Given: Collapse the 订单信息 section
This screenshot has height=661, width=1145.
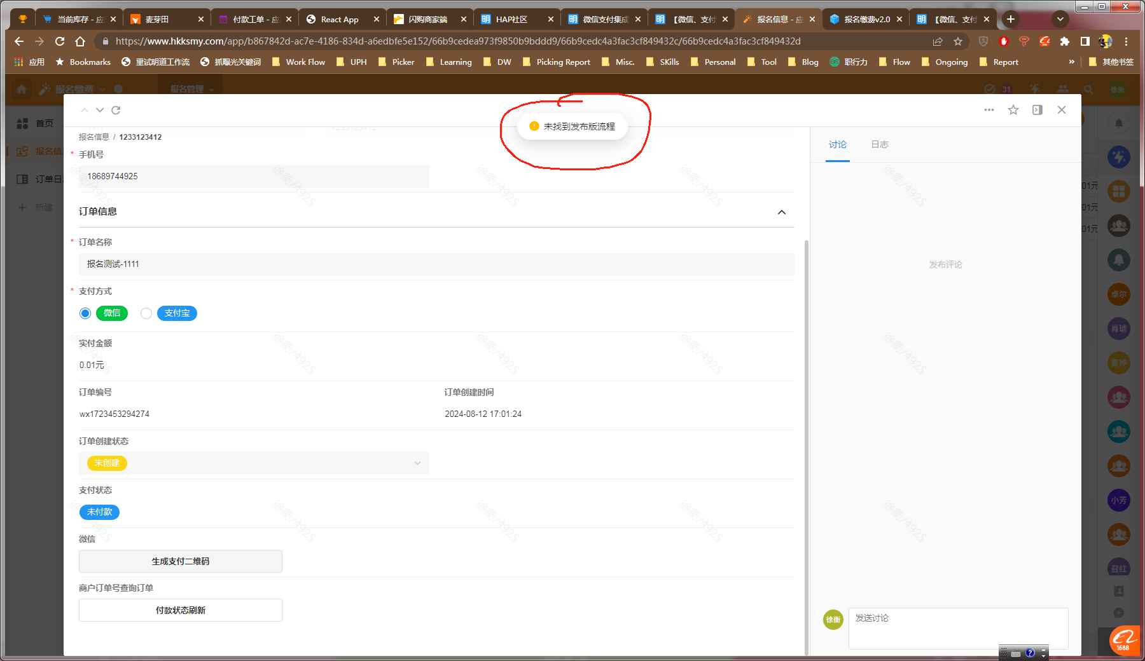Looking at the screenshot, I should 782,212.
